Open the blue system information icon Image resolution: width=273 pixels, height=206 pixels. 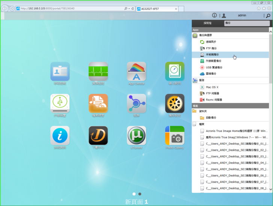click(x=60, y=136)
